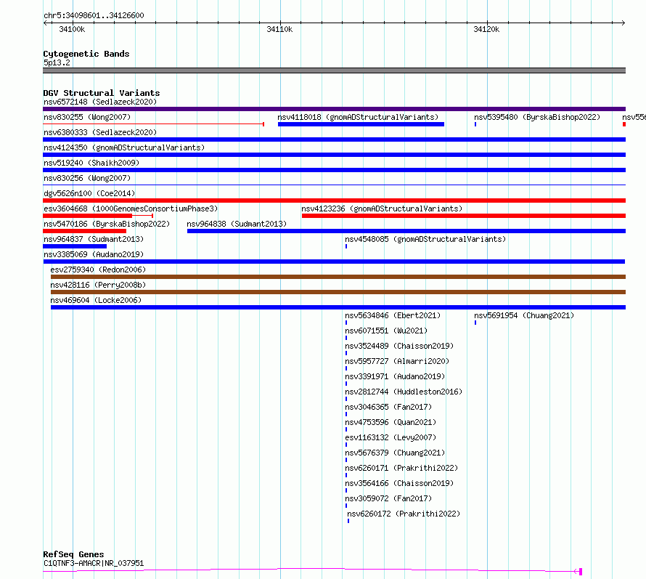Open nsv2812744 (Huddleston2016) variant label

404,392
